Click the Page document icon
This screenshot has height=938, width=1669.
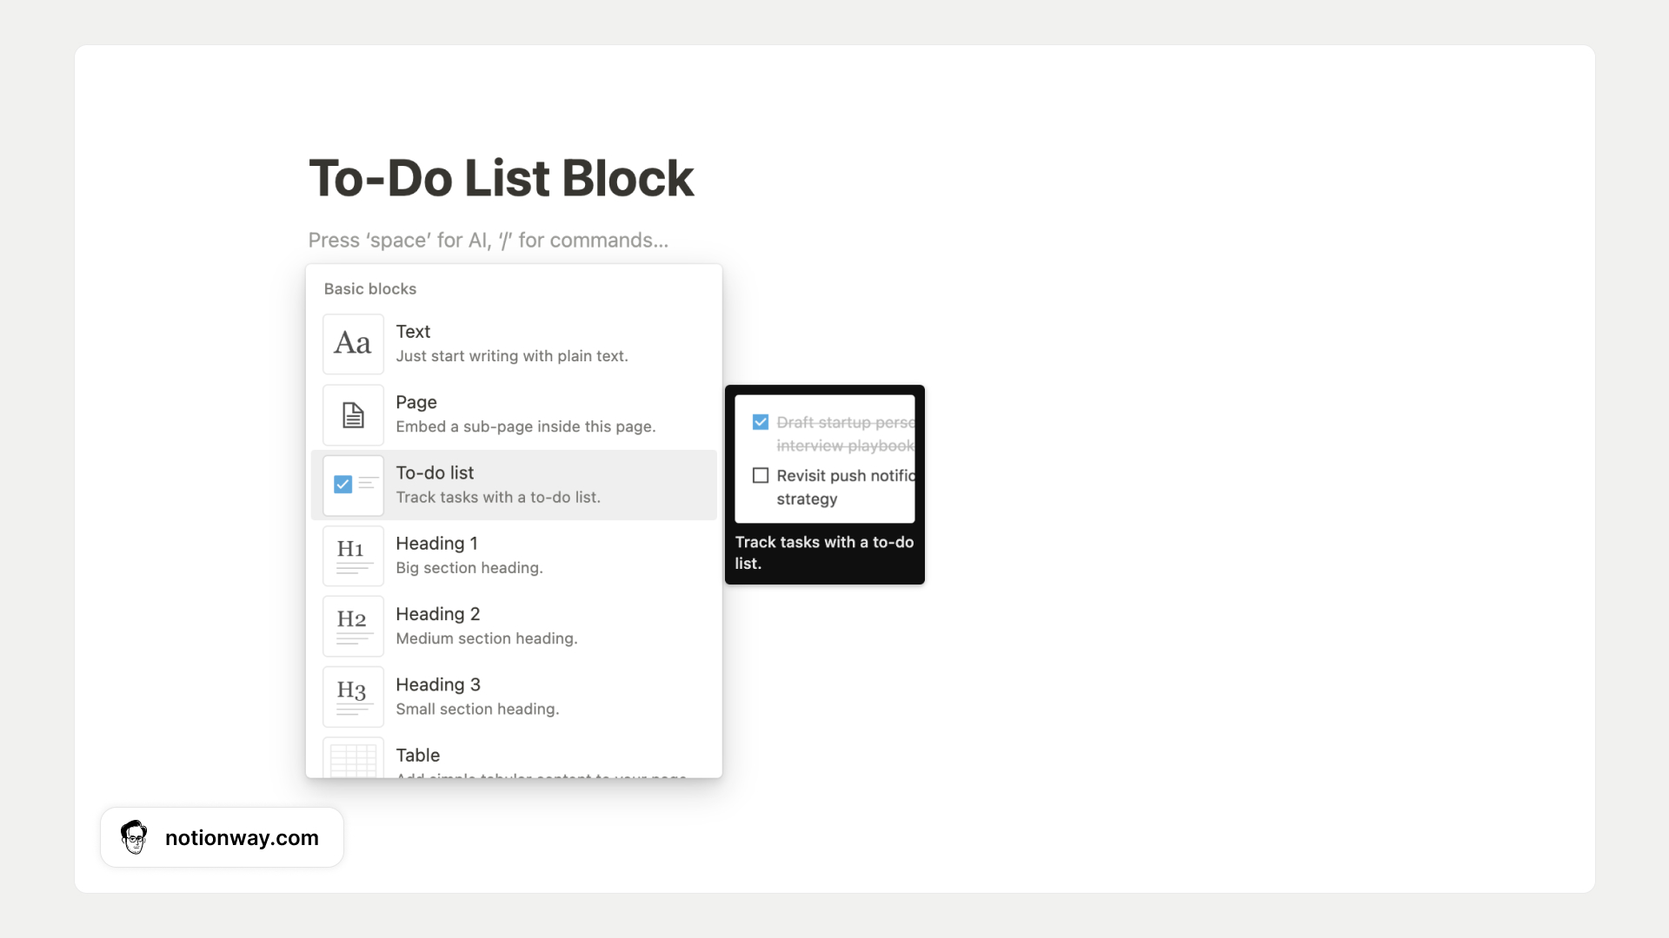point(352,414)
